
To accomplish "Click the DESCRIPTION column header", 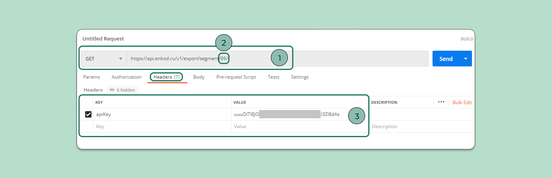I will tap(384, 103).
